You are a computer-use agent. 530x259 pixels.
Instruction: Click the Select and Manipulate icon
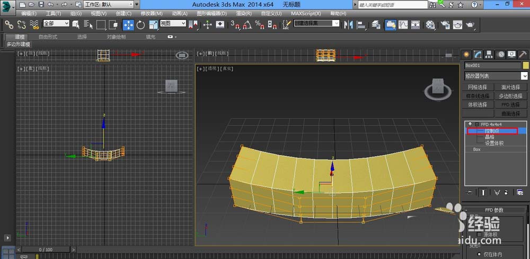208,24
